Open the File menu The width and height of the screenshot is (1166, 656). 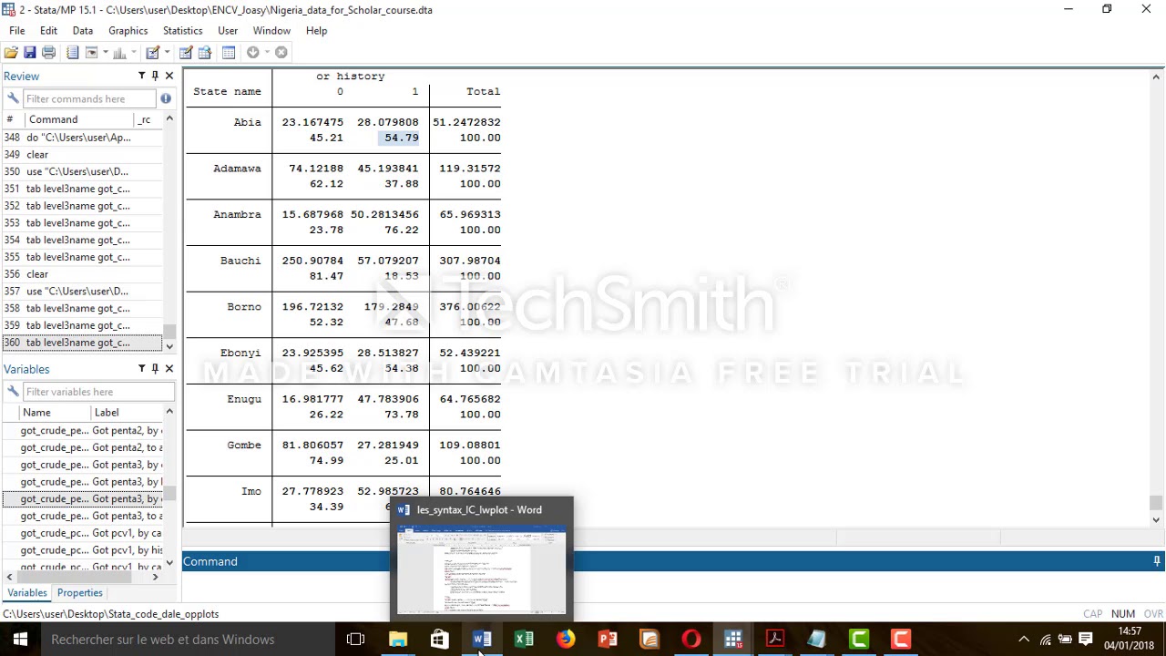pyautogui.click(x=16, y=30)
